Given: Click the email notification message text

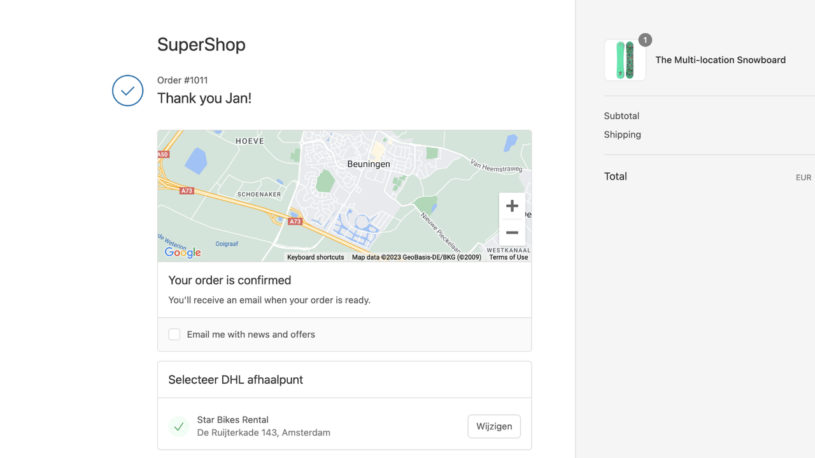Looking at the screenshot, I should [269, 300].
